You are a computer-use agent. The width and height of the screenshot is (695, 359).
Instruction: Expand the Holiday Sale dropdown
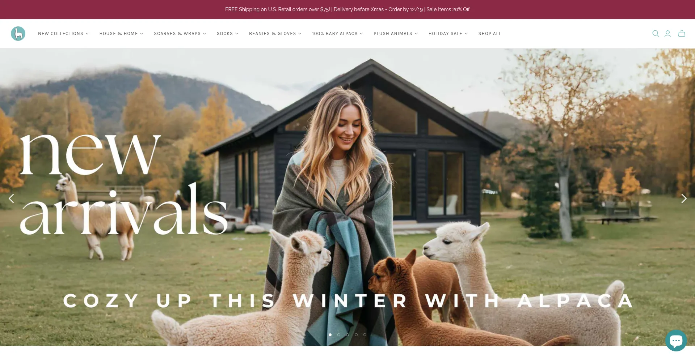tap(448, 34)
